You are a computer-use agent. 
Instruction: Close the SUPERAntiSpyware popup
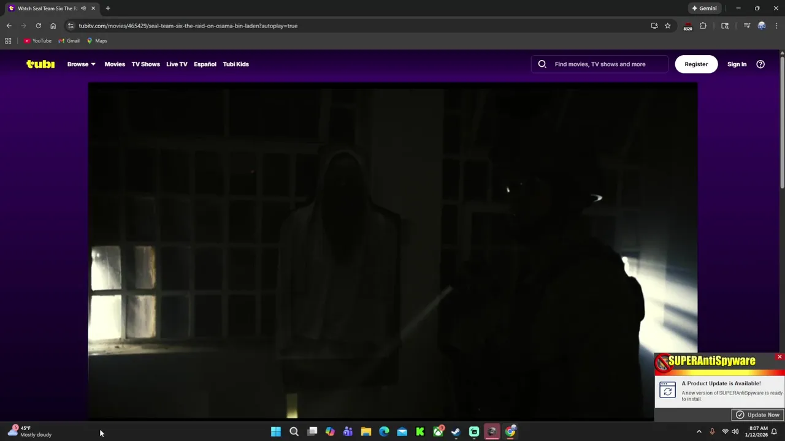coord(779,356)
